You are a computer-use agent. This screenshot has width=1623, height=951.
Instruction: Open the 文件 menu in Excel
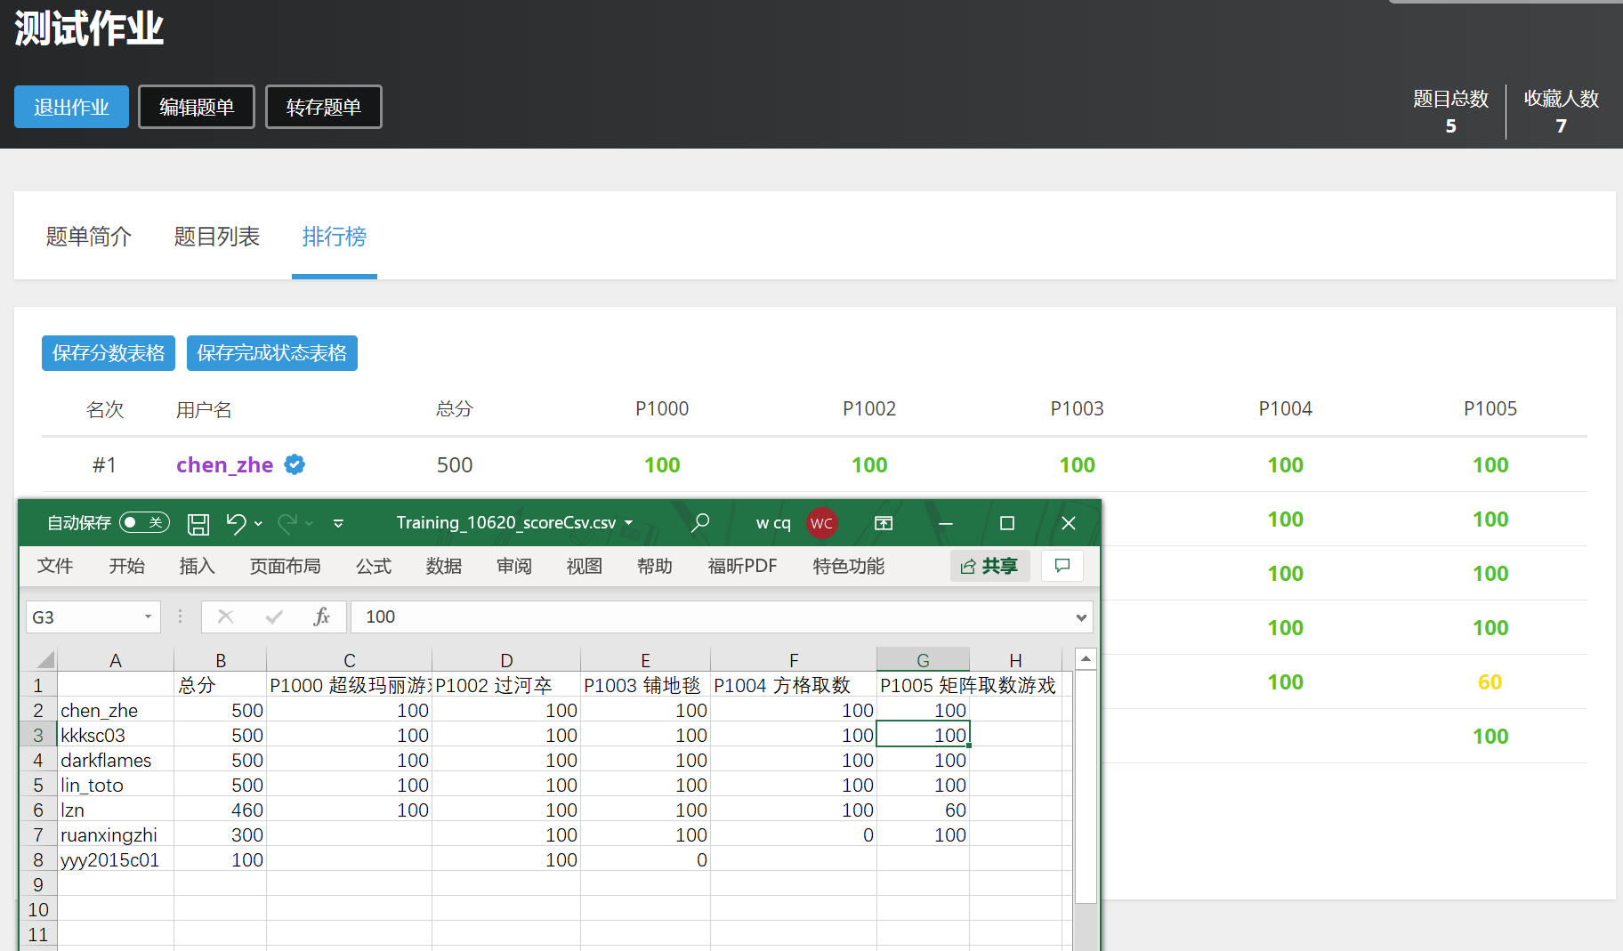55,566
